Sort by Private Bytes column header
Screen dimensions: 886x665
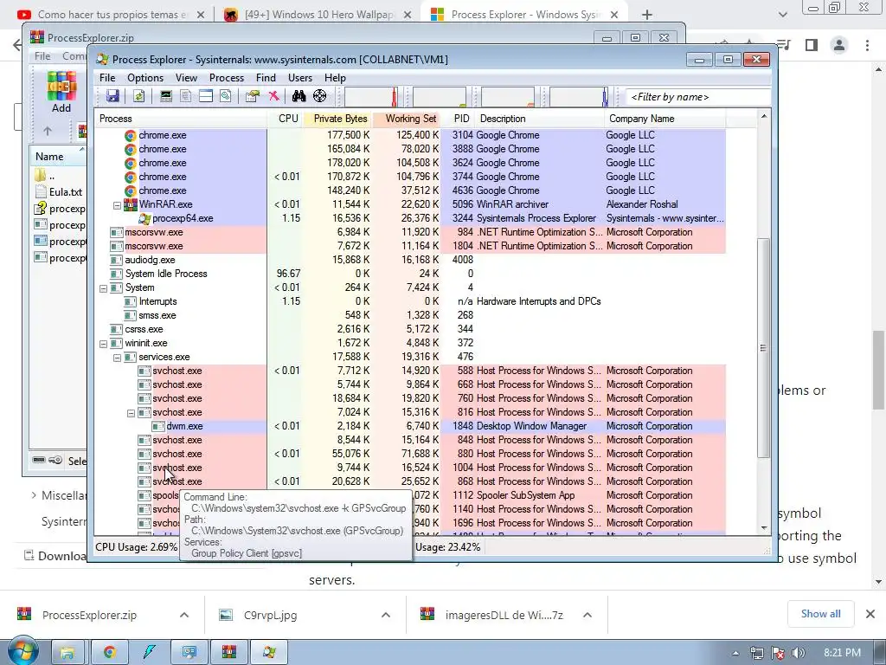pyautogui.click(x=337, y=119)
